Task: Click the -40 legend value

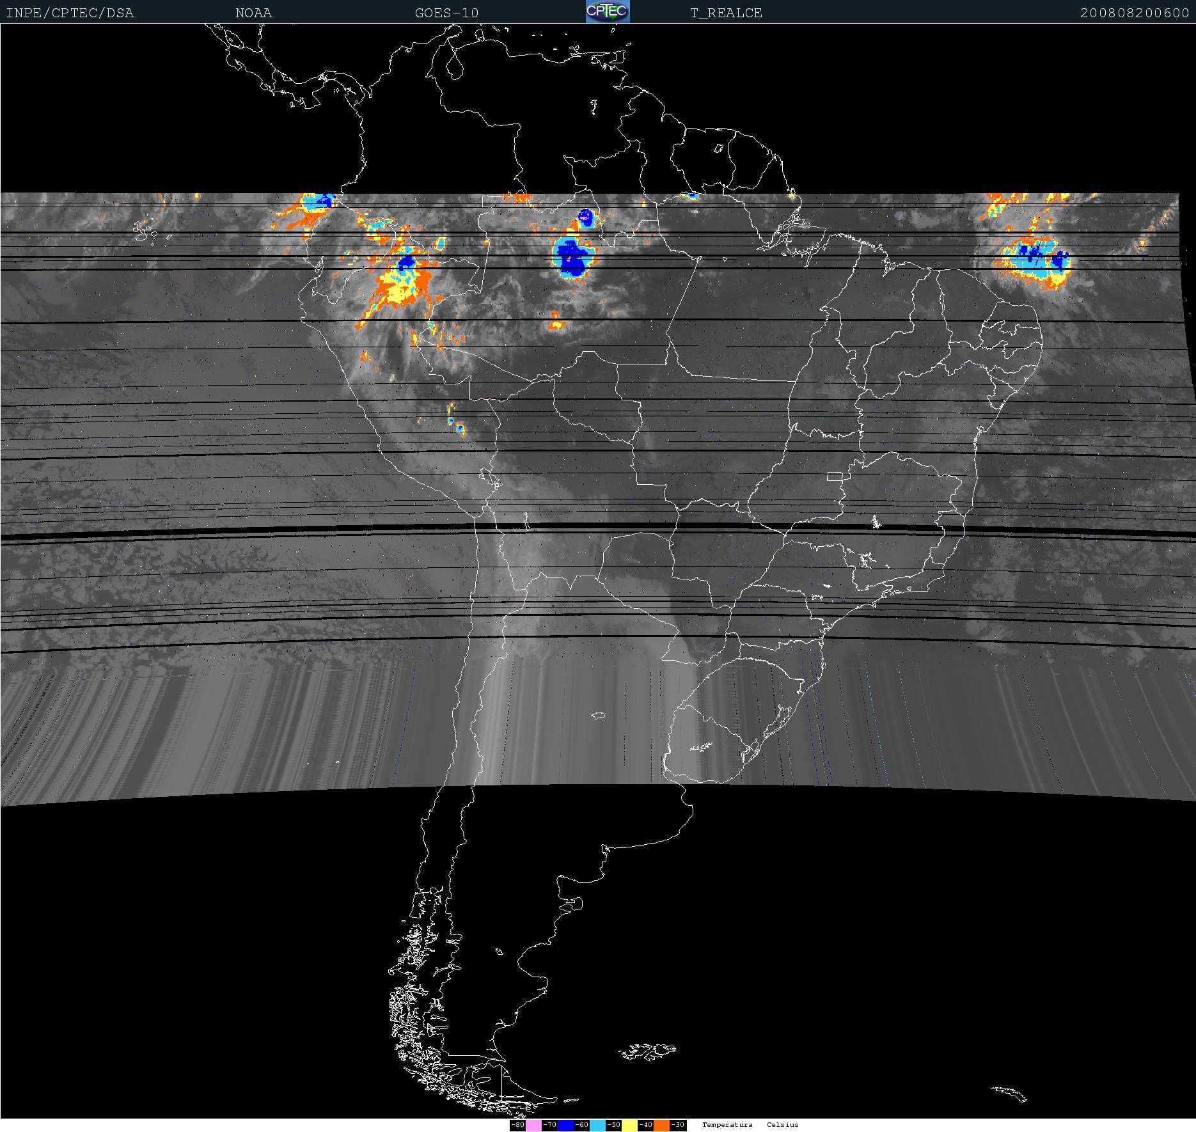Action: (x=645, y=1125)
